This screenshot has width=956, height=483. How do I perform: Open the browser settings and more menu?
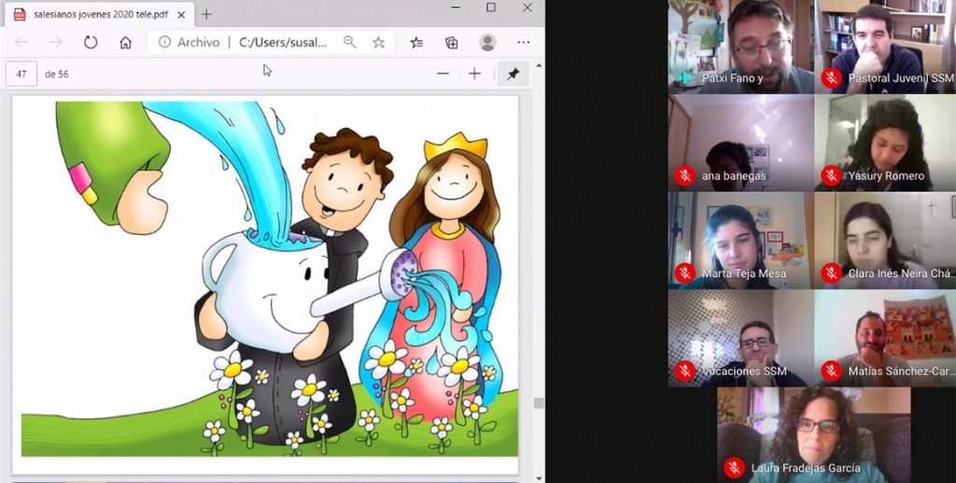pyautogui.click(x=524, y=42)
